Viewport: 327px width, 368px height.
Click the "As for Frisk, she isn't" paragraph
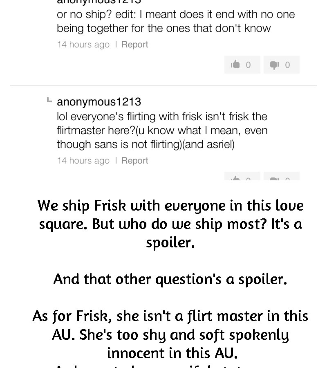click(x=170, y=334)
